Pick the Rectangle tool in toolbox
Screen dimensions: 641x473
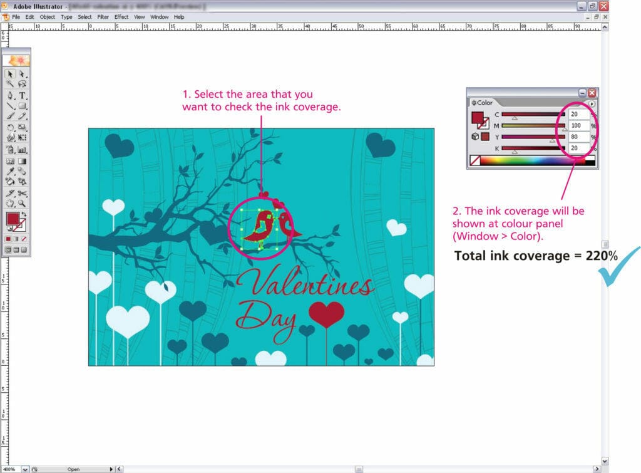click(x=23, y=106)
